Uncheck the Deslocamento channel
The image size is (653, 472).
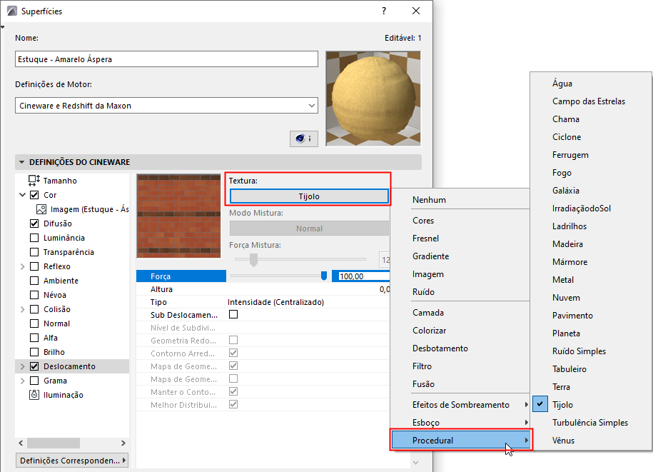coord(34,366)
